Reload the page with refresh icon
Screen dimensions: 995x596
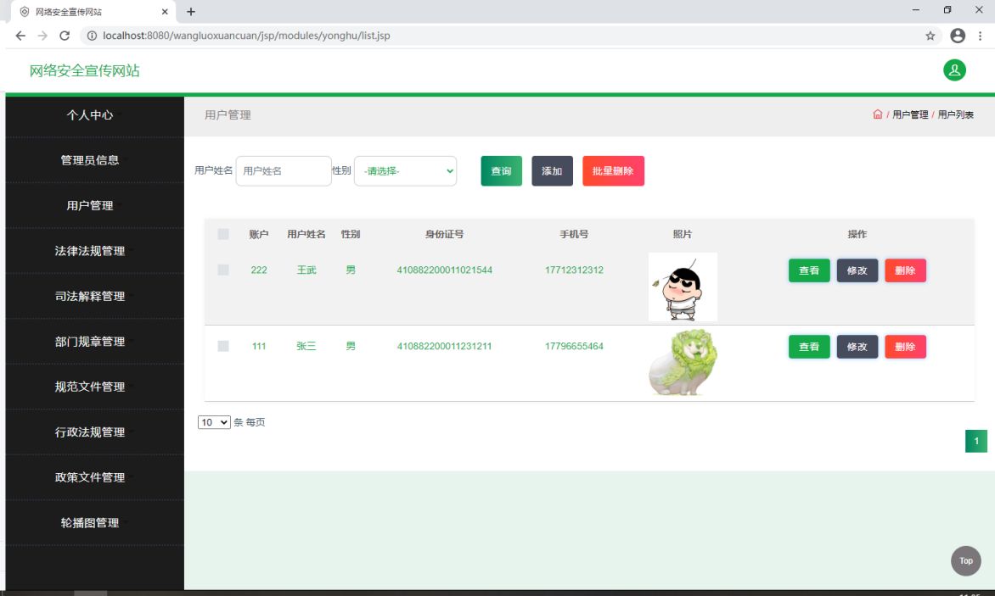click(64, 36)
